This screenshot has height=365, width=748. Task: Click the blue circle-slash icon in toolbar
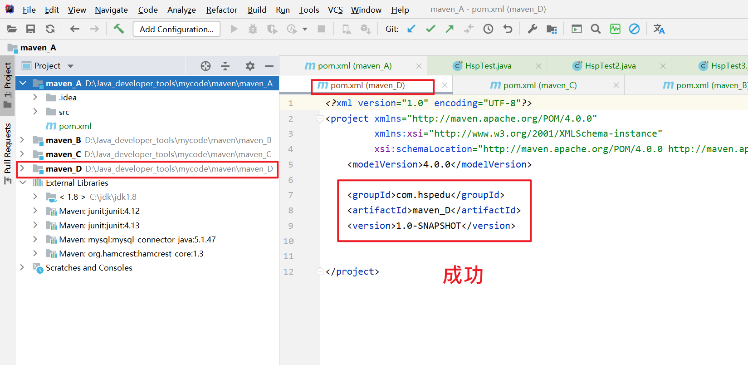pos(634,29)
